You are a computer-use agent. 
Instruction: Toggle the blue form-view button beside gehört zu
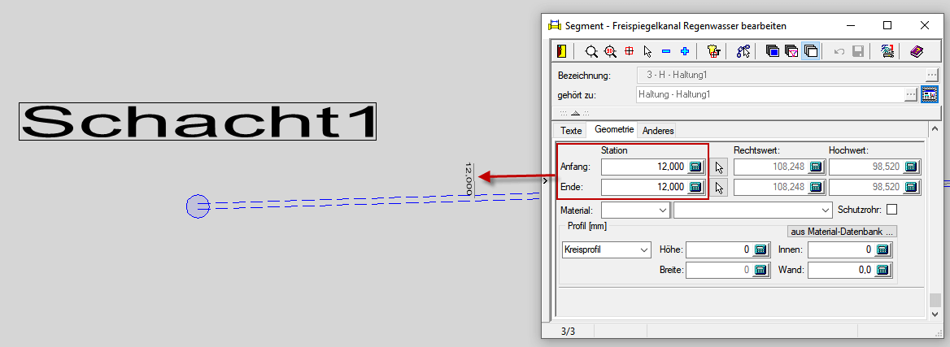930,95
